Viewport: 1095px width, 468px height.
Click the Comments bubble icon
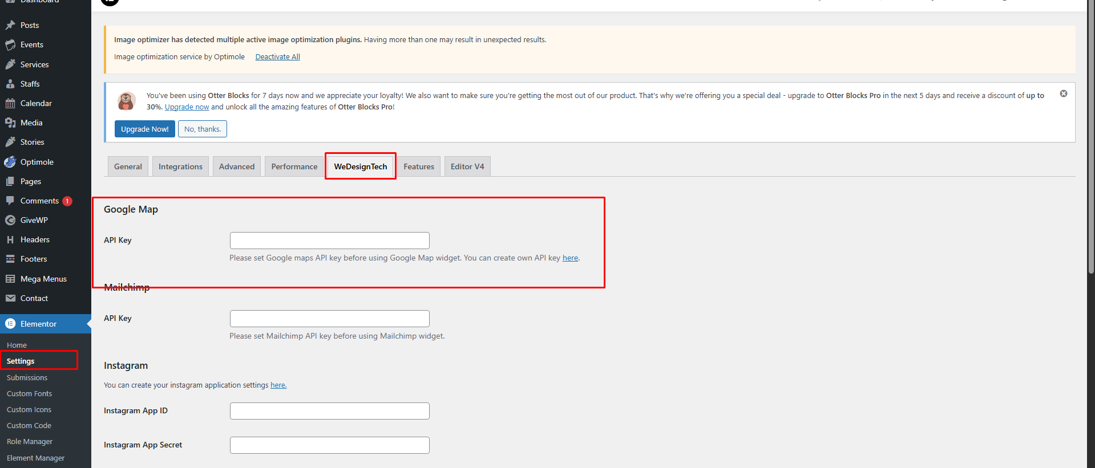10,201
